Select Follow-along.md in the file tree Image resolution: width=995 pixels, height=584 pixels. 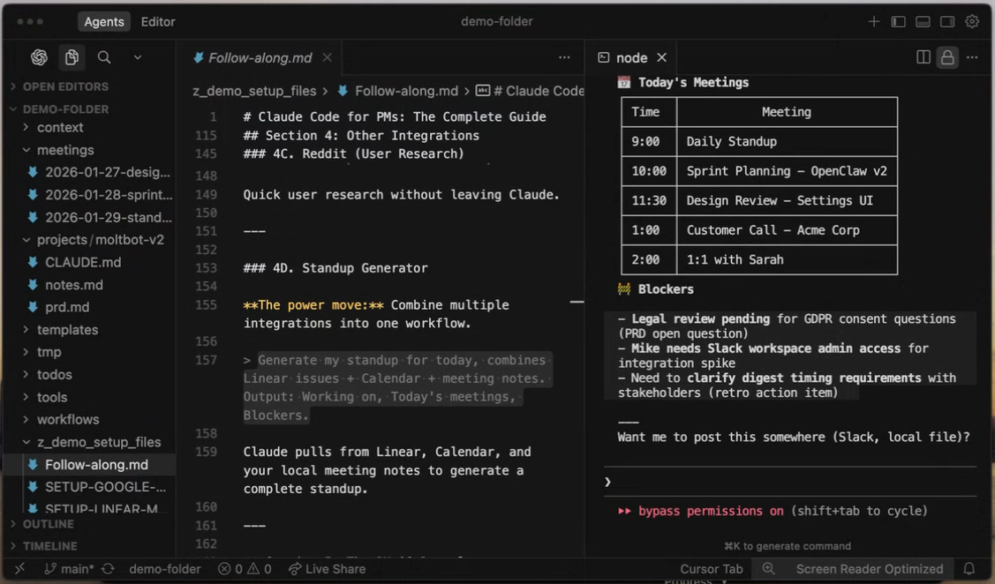pyautogui.click(x=96, y=465)
